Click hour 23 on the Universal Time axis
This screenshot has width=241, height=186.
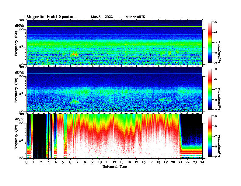point(195,162)
